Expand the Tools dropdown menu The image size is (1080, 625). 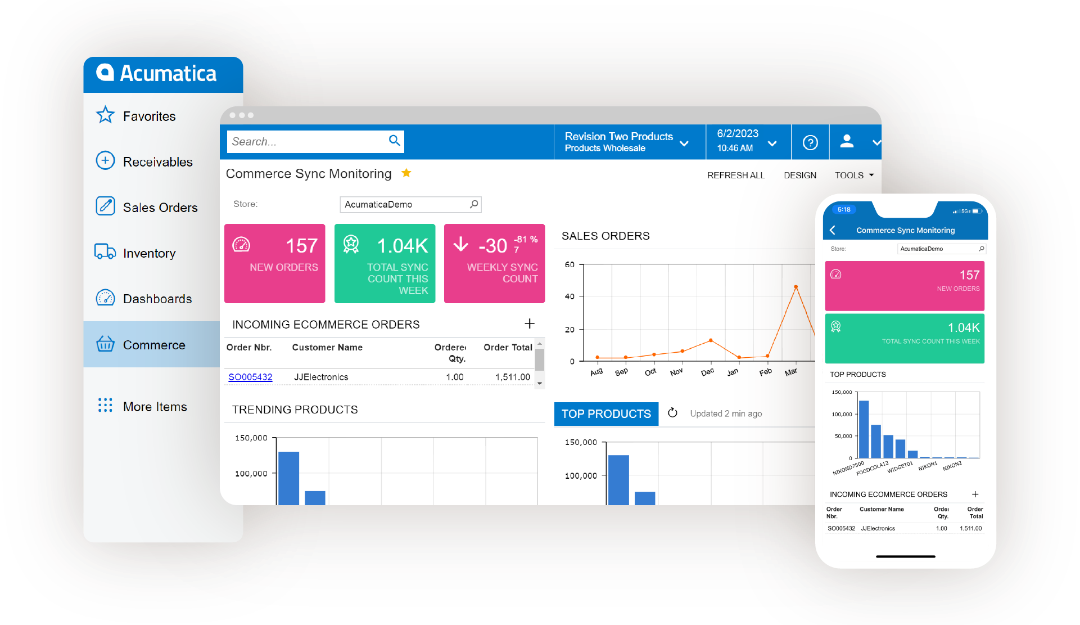tap(854, 176)
